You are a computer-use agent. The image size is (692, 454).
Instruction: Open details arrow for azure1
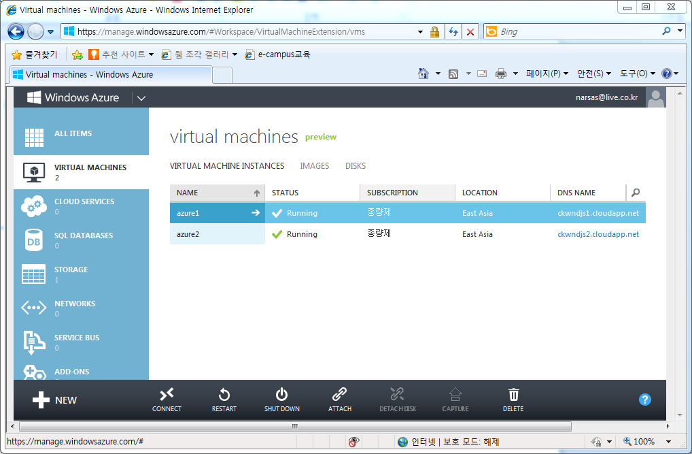coord(256,212)
